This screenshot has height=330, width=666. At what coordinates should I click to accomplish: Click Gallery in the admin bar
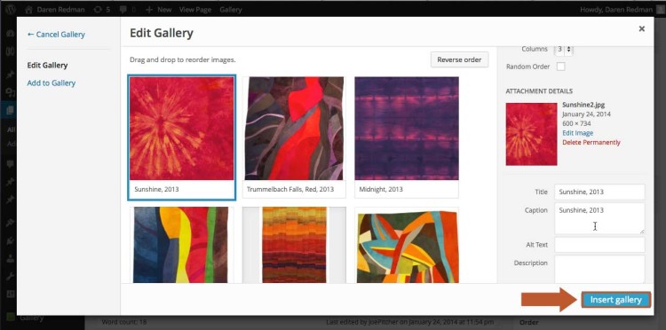(x=231, y=10)
